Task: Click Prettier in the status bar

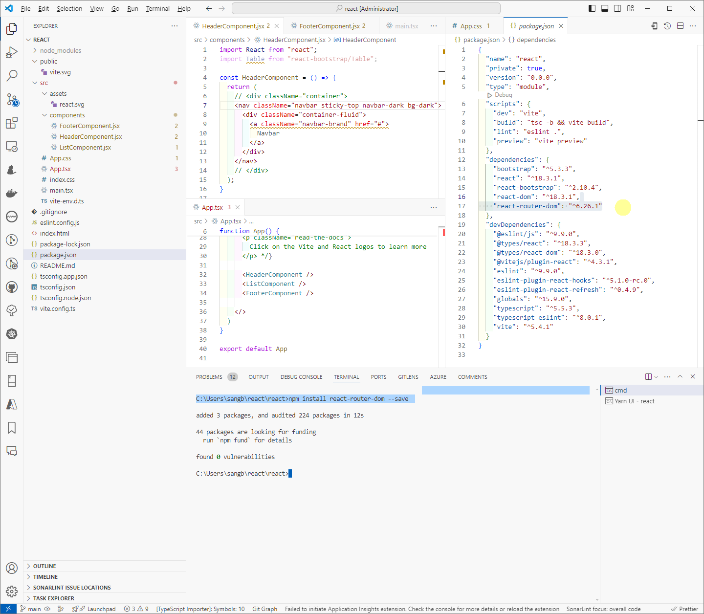Action: click(684, 609)
